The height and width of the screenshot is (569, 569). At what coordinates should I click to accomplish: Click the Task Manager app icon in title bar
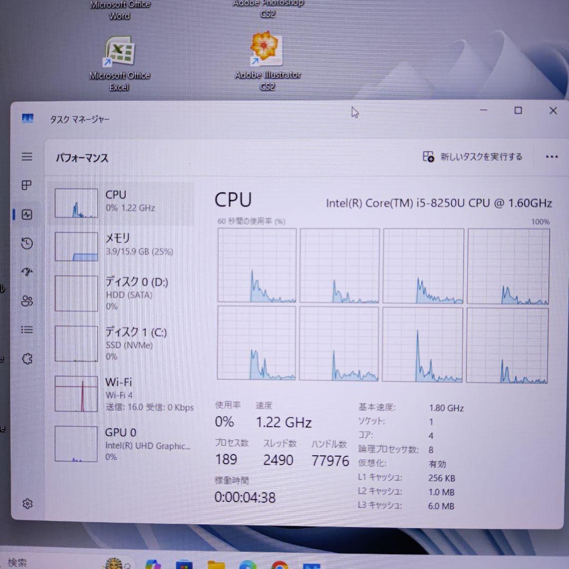click(x=27, y=119)
